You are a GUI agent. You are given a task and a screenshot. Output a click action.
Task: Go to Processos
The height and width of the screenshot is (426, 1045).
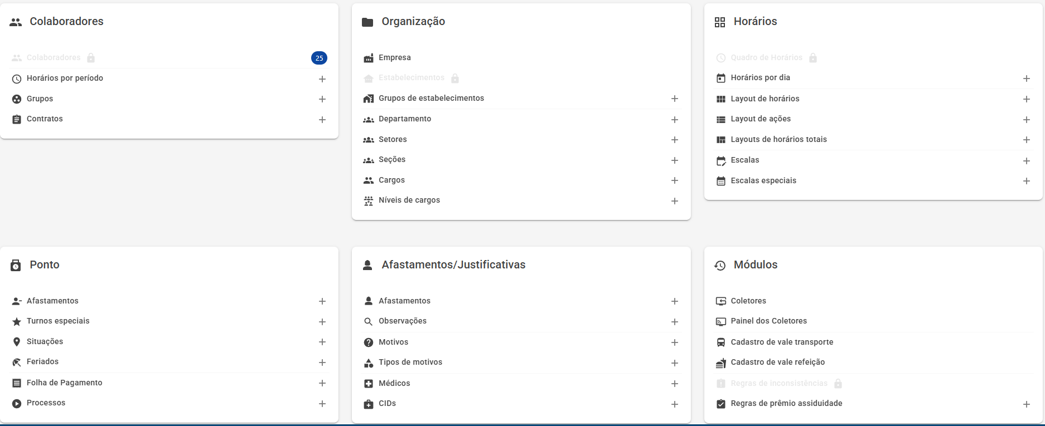(x=46, y=403)
